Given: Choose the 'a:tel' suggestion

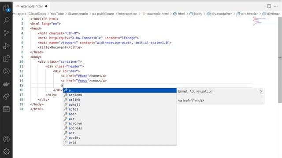Looking at the screenshot, I should [x=120, y=109].
